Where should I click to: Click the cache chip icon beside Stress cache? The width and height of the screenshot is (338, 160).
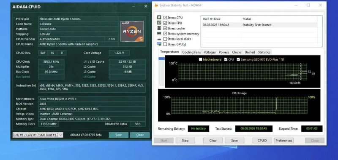[x=159, y=28]
